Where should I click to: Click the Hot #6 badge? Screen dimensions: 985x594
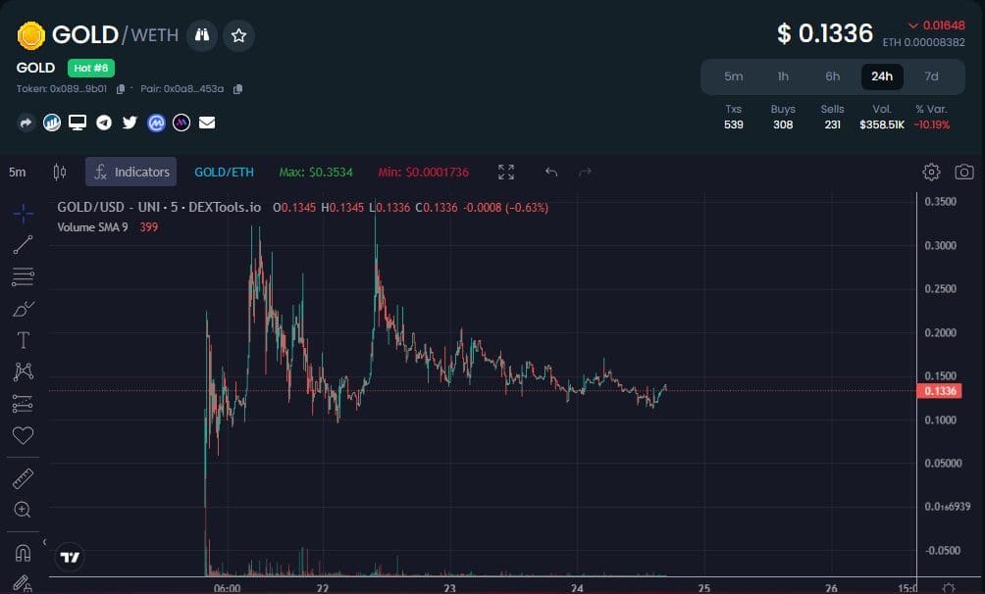(91, 68)
